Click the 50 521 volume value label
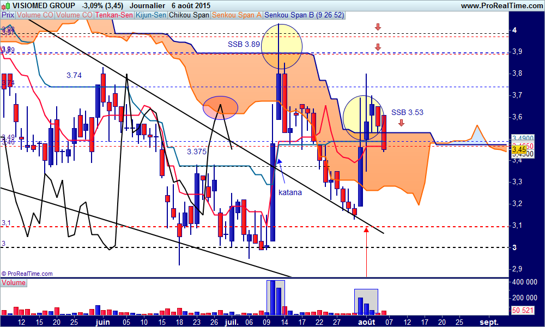545x327 pixels. 523,310
